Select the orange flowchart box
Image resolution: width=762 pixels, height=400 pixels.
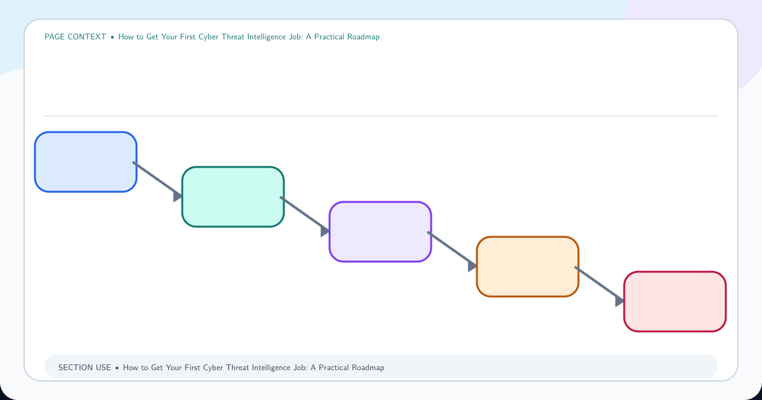pyautogui.click(x=528, y=267)
